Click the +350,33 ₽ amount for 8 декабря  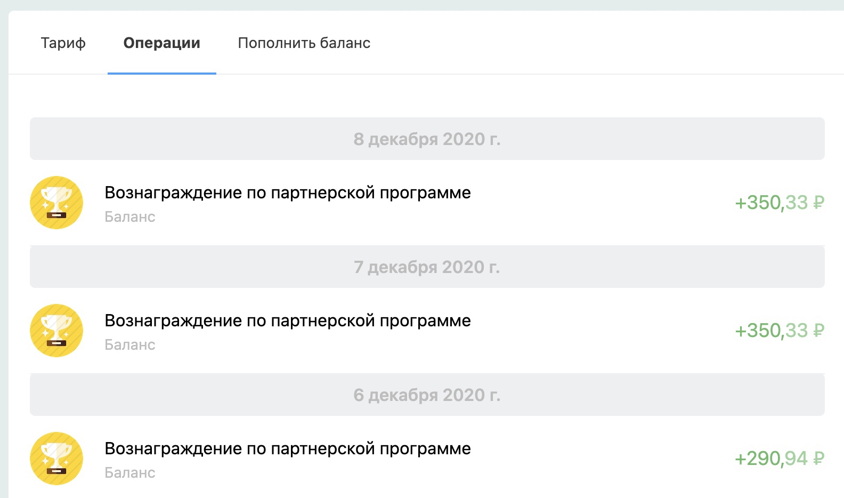click(x=779, y=203)
